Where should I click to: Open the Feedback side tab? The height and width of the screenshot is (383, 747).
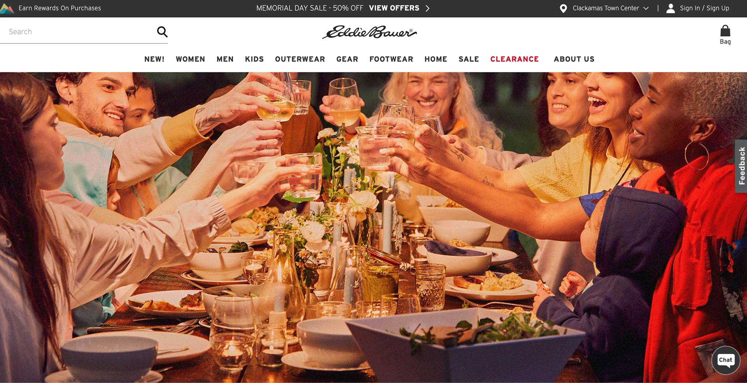(741, 166)
